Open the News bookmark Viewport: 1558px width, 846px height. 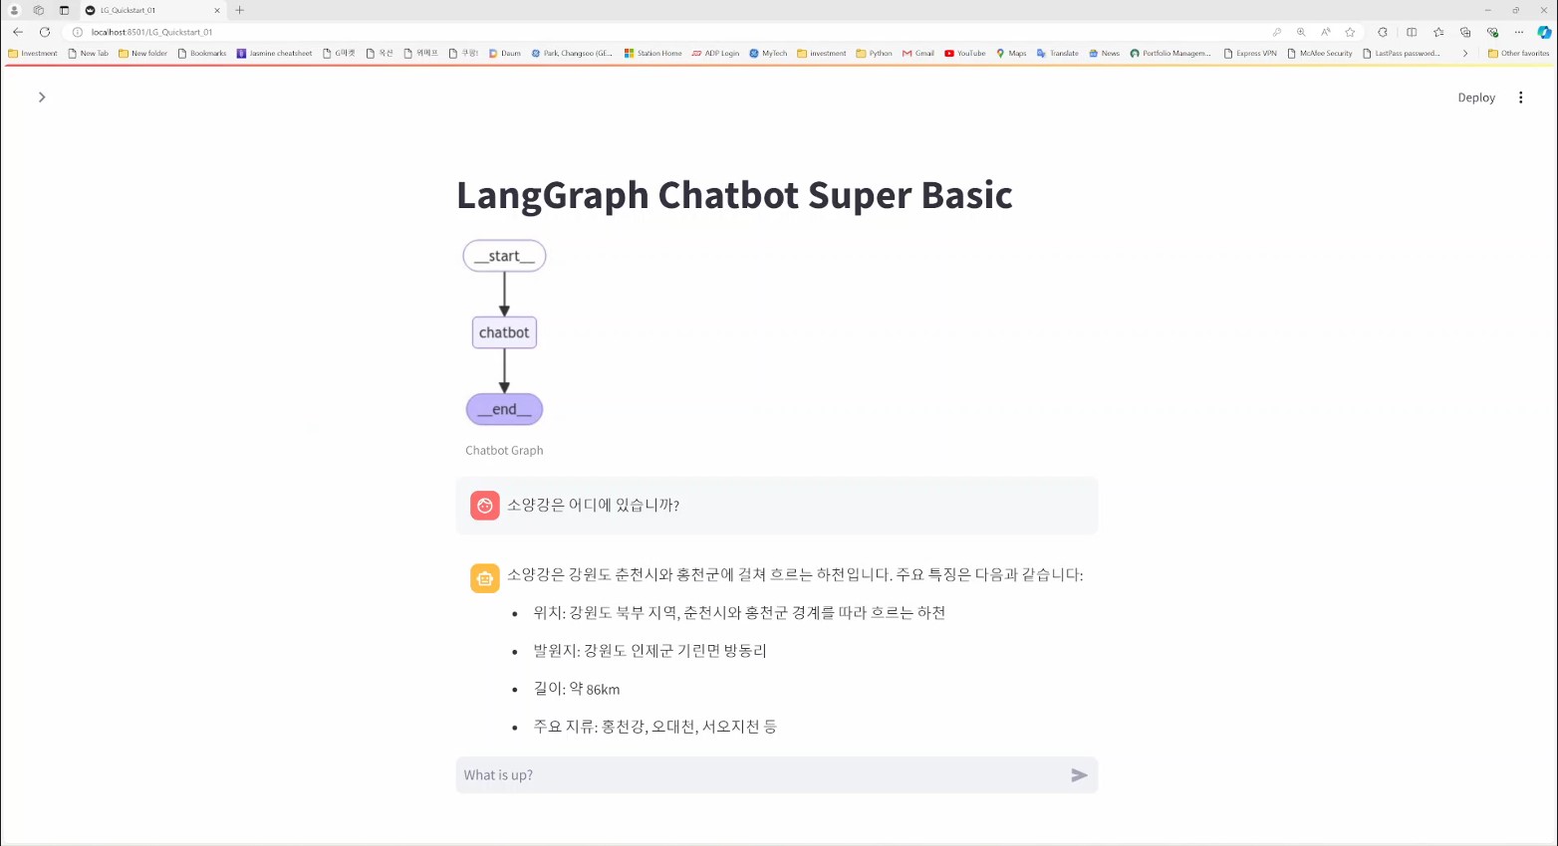1105,54
